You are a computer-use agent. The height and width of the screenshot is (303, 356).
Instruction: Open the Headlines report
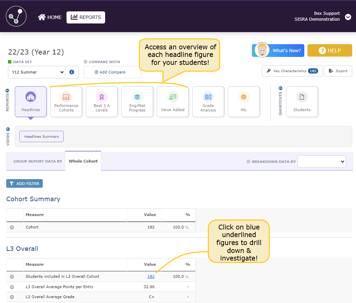pos(31,102)
